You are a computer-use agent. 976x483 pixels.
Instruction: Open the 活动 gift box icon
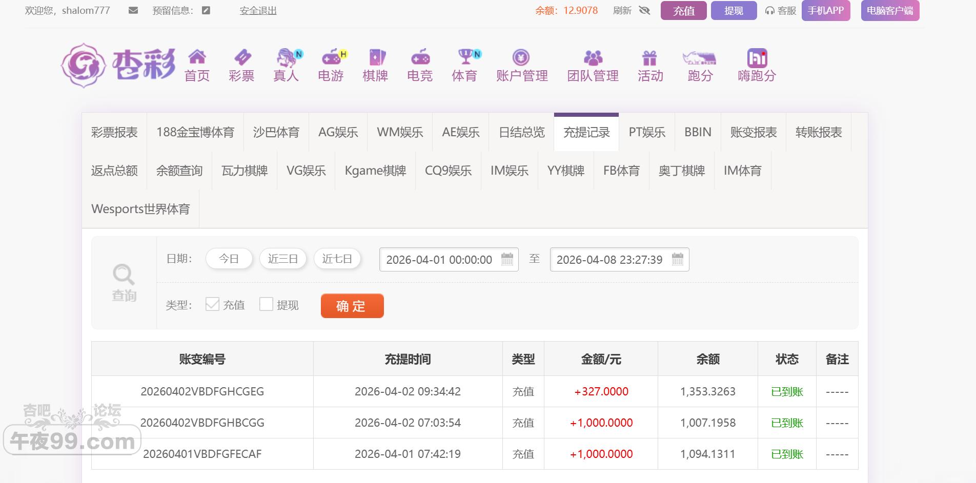click(649, 57)
